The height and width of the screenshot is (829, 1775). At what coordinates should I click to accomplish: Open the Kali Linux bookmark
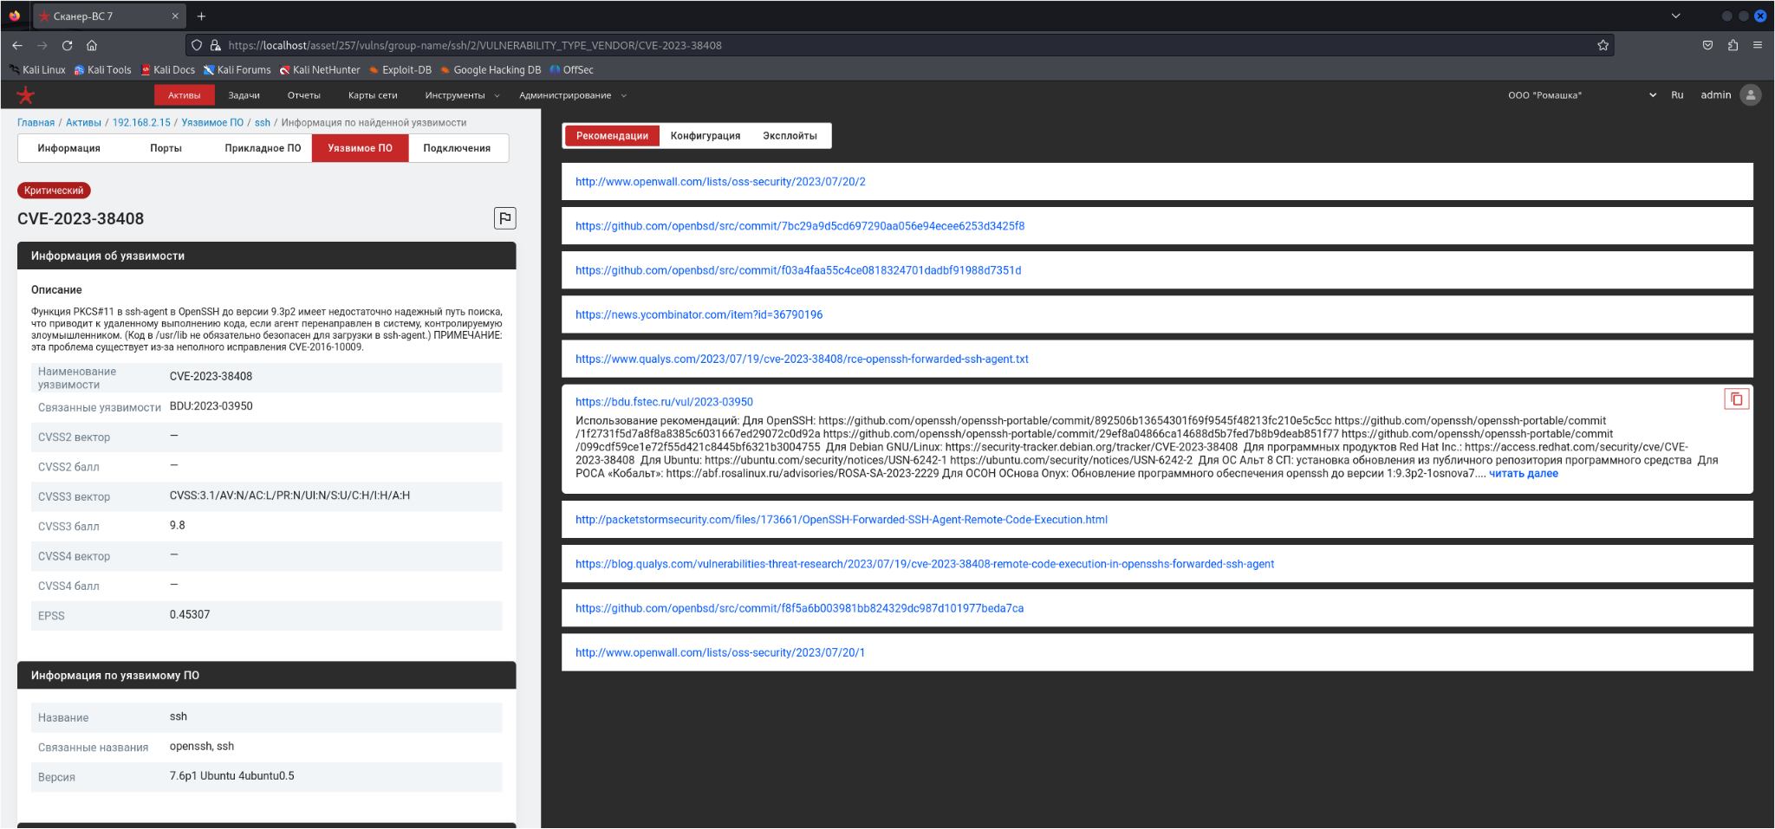coord(37,70)
